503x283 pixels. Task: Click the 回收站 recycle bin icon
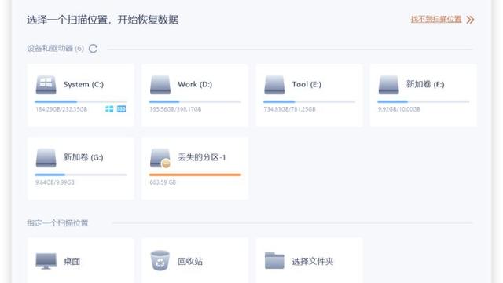[x=160, y=260]
